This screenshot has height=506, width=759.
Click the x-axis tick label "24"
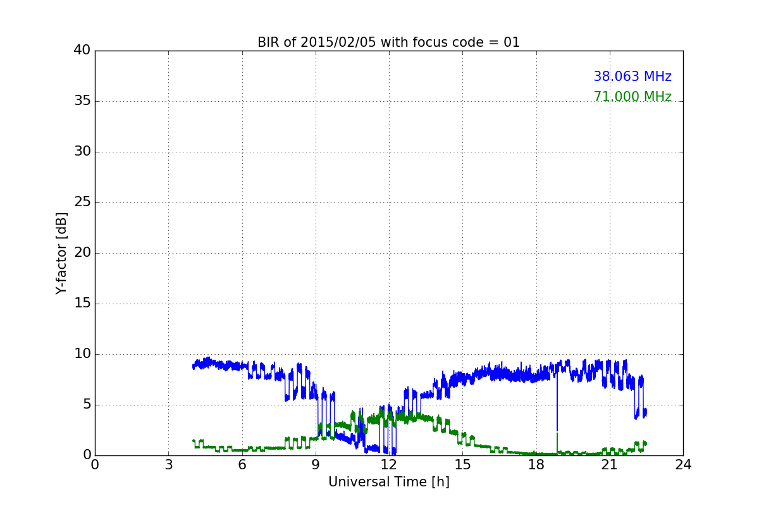[x=683, y=465]
